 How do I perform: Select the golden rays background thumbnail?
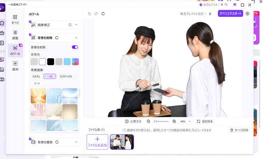click(38, 96)
